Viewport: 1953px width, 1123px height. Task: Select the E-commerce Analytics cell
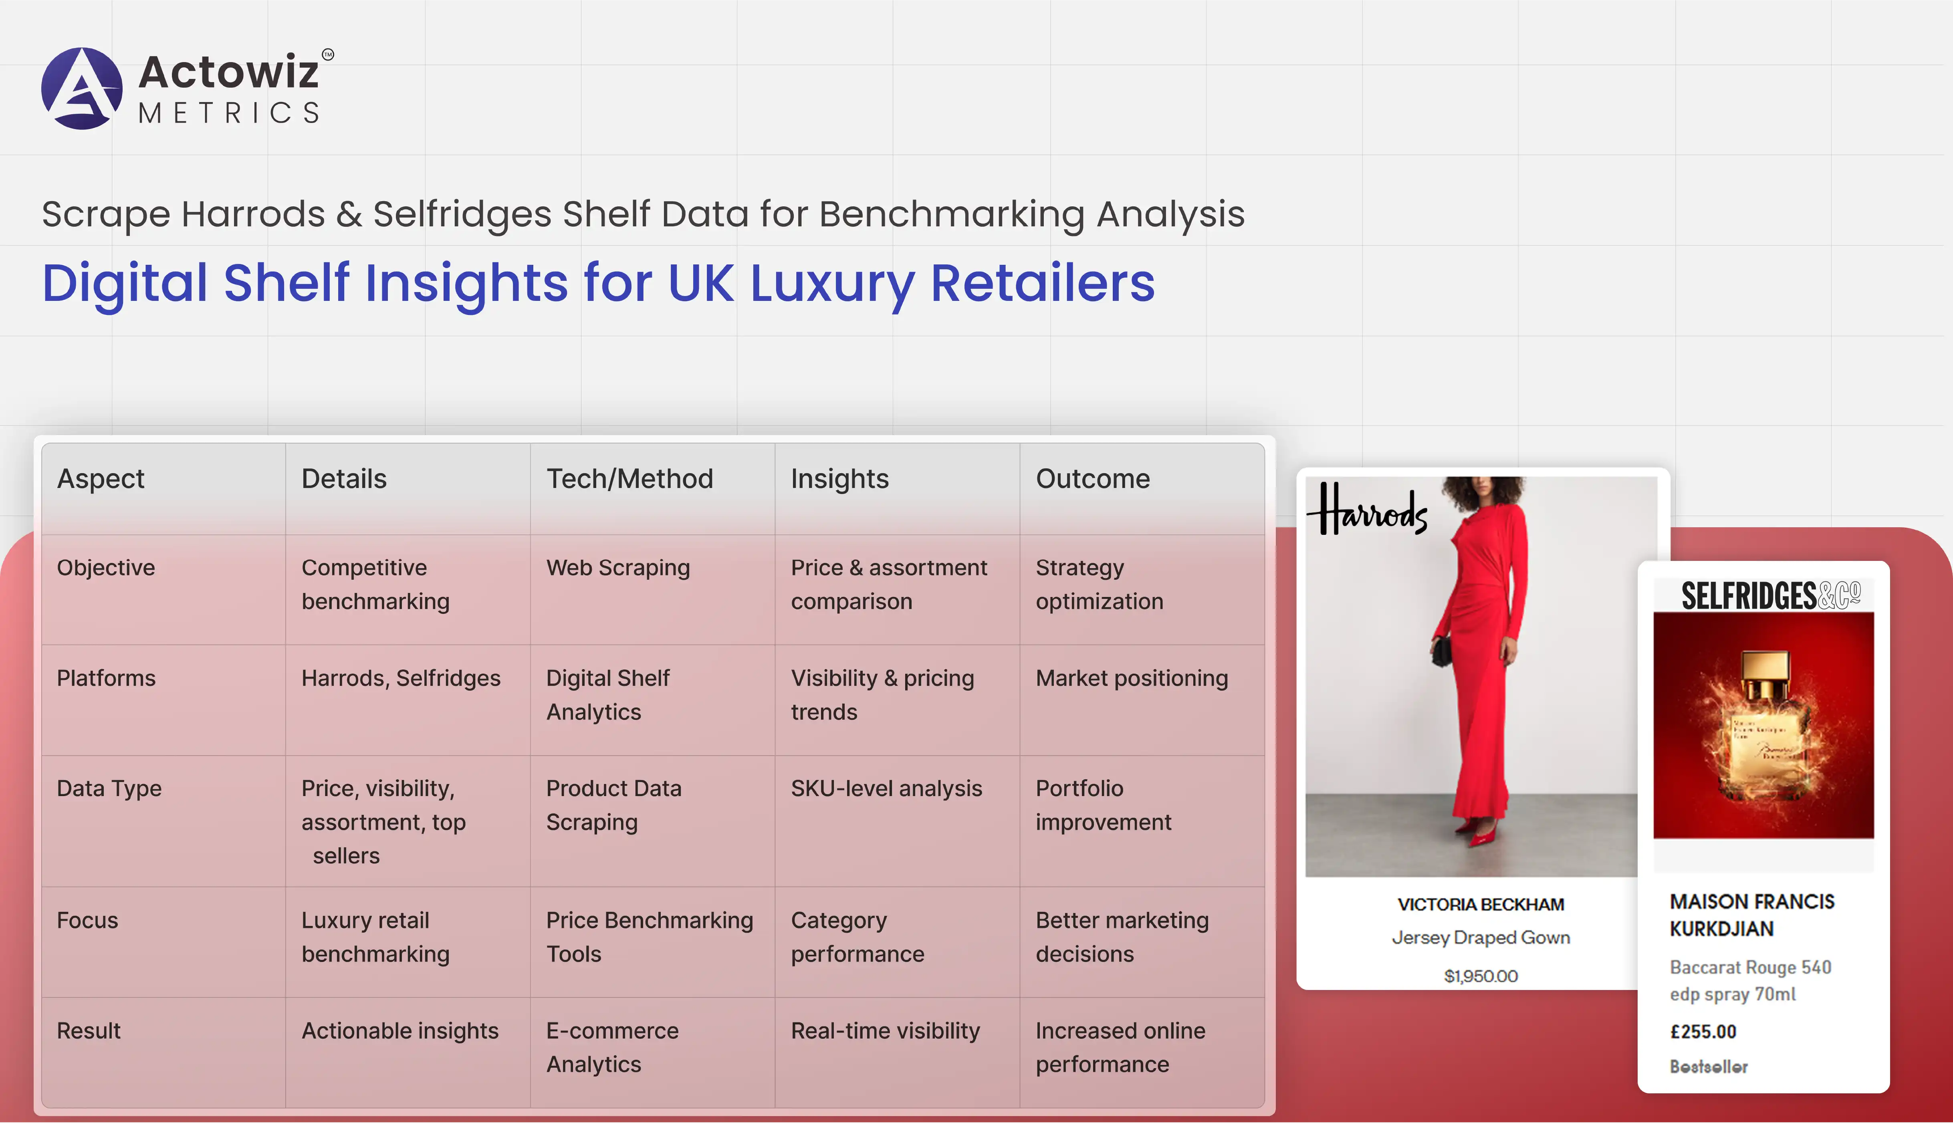point(611,1047)
